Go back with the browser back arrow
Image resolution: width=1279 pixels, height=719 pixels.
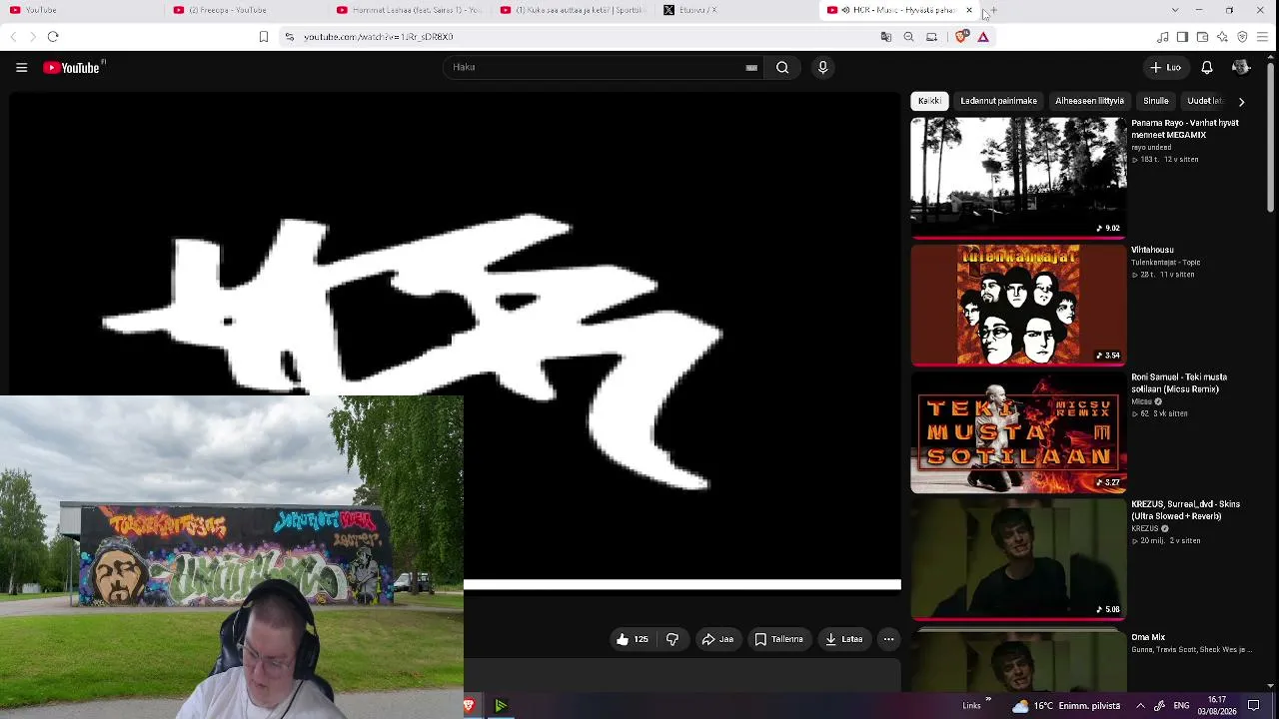[13, 37]
